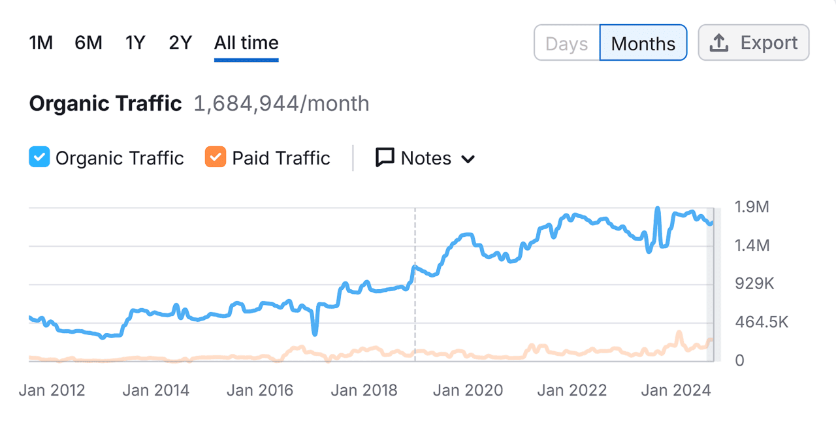The image size is (836, 425).
Task: Click the All time range tab
Action: 246,43
